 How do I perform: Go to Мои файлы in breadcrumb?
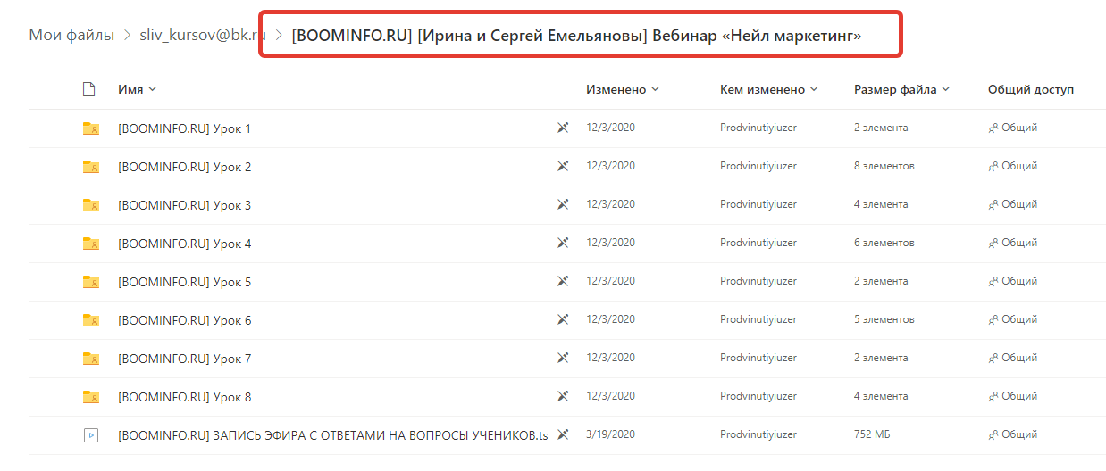pyautogui.click(x=71, y=36)
